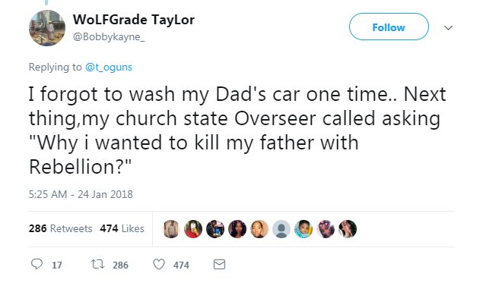Screen dimensions: 483x289
Task: Click the second liker avatar in red
Action: (193, 229)
